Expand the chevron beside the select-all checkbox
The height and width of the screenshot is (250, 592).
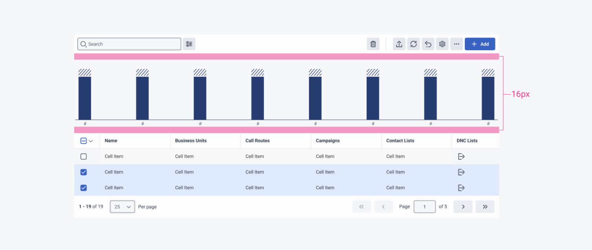point(91,140)
